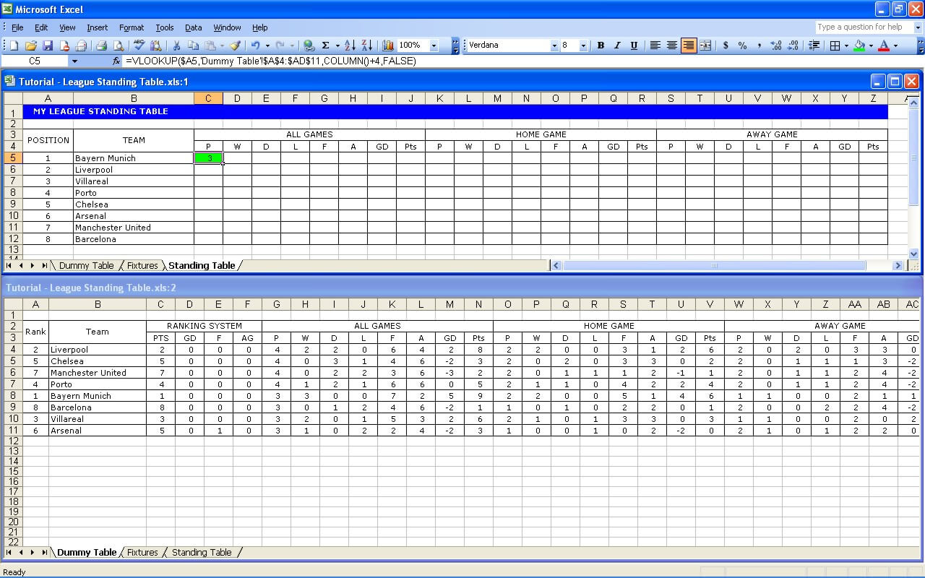Click the Print icon in the toolbar
This screenshot has width=925, height=578.
click(101, 46)
